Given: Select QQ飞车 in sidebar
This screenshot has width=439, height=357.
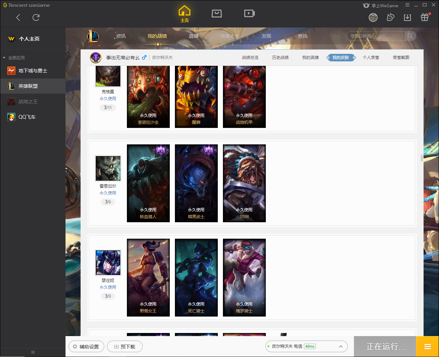Looking at the screenshot, I should [33, 117].
